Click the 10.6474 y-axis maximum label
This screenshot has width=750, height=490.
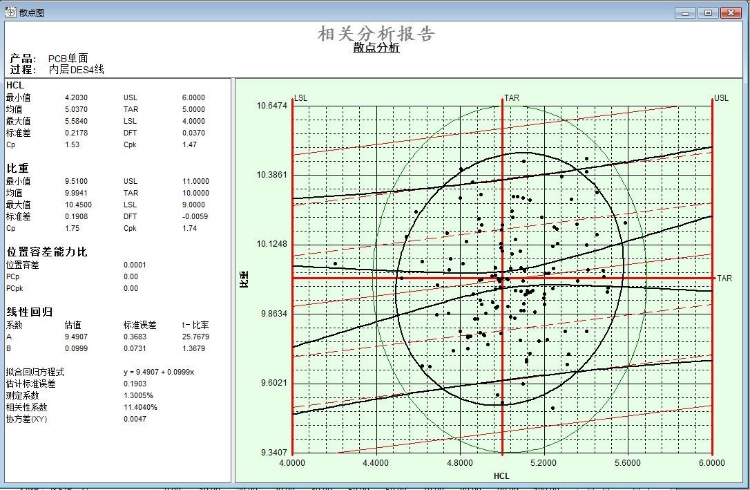[x=271, y=106]
